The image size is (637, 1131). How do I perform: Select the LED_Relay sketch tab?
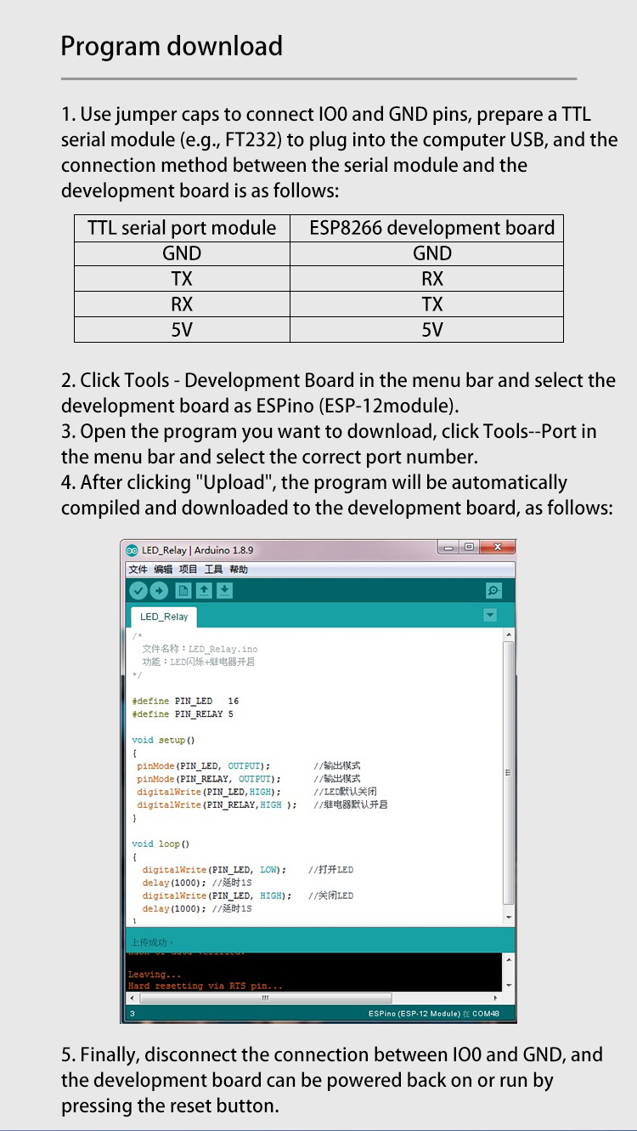coord(164,617)
